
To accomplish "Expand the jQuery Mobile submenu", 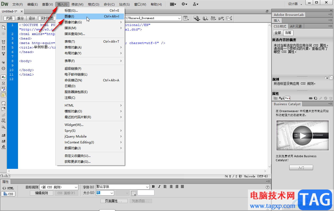I will 90,137.
